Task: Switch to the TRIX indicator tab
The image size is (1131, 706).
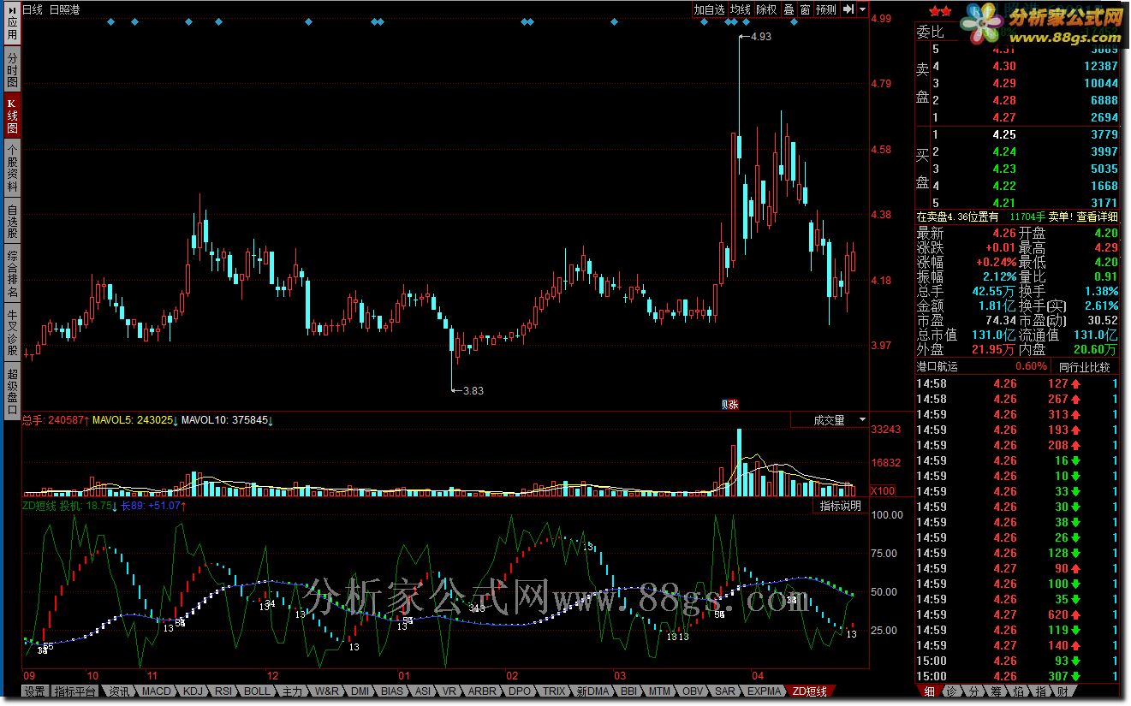Action: (x=554, y=691)
